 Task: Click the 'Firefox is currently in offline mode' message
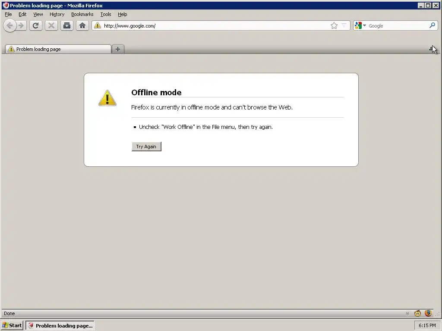(212, 107)
